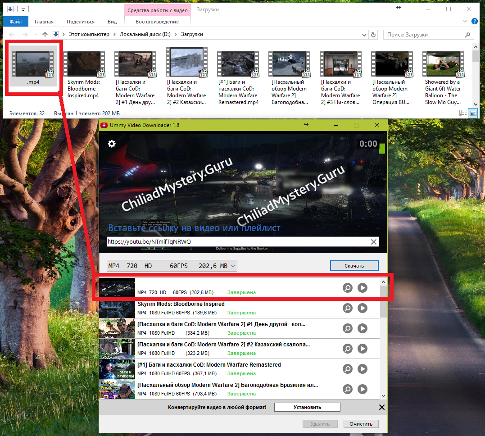Viewport: 485px width, 436px height.
Task: Play the Багоподобная Бразилия download
Action: click(363, 389)
